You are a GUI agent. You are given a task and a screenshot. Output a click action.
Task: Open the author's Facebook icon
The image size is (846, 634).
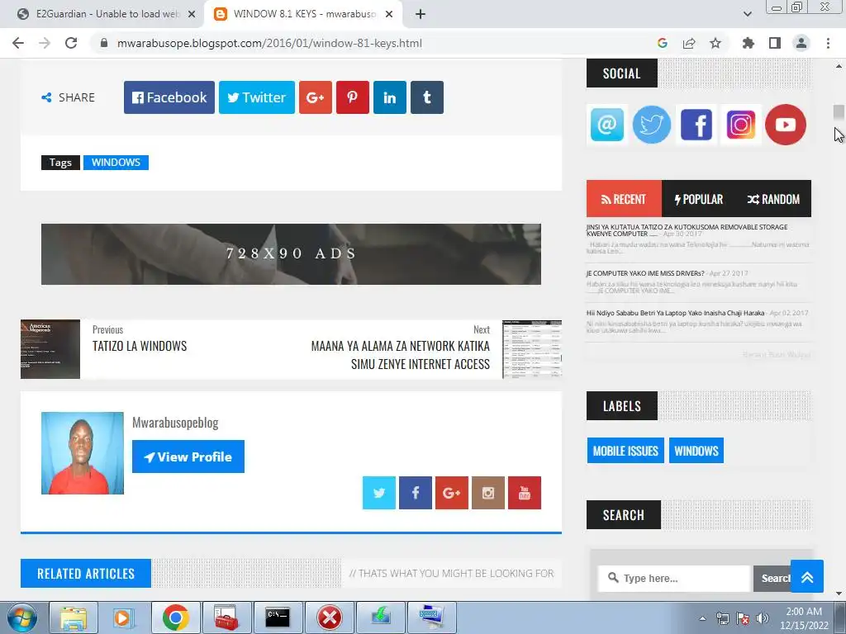coord(416,493)
